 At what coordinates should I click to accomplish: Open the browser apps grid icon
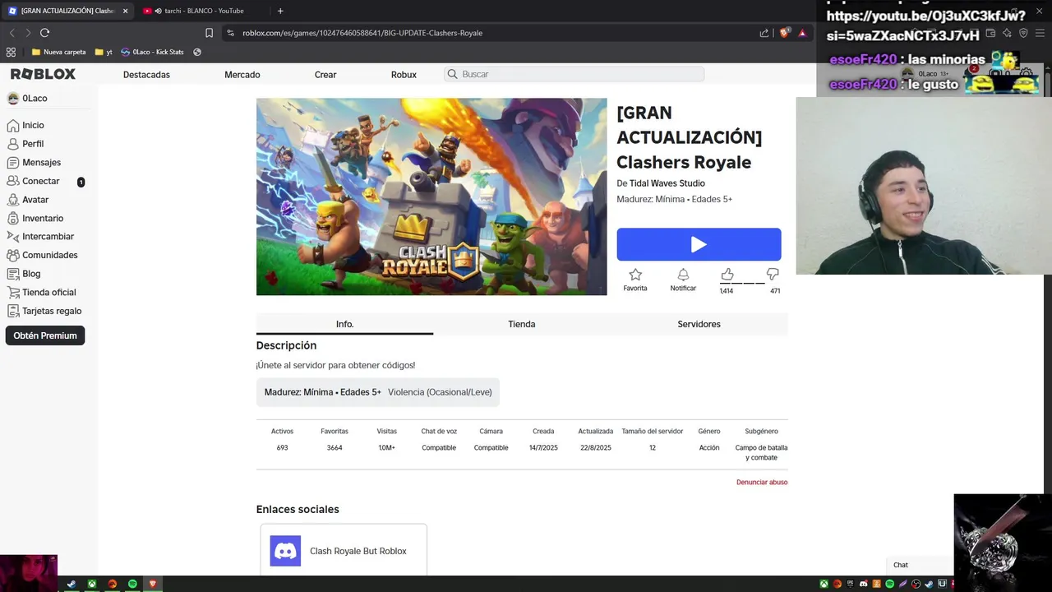(11, 52)
